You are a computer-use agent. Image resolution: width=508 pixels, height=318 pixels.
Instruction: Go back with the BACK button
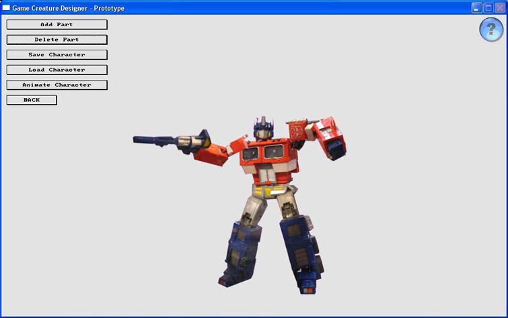tap(32, 100)
